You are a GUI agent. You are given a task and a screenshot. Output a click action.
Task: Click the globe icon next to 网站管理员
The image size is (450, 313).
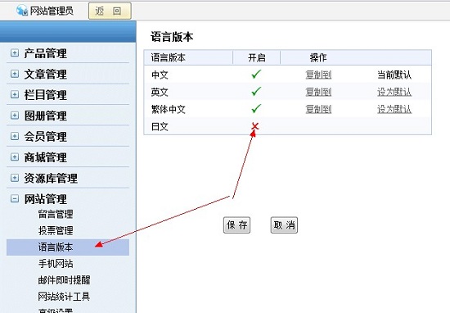point(22,11)
